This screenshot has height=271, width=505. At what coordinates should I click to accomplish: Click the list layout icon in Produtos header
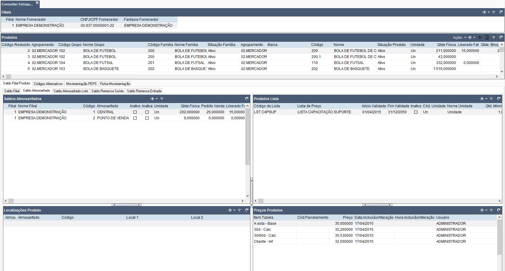pyautogui.click(x=487, y=38)
